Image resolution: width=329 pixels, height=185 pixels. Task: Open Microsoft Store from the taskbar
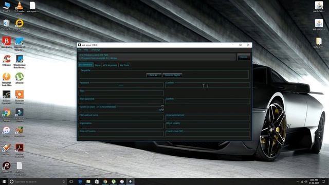[x=97, y=181]
